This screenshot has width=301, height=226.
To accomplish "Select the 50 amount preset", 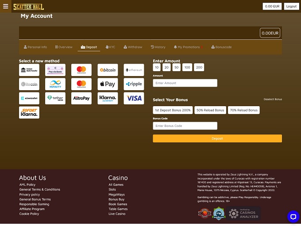I will coord(177,67).
